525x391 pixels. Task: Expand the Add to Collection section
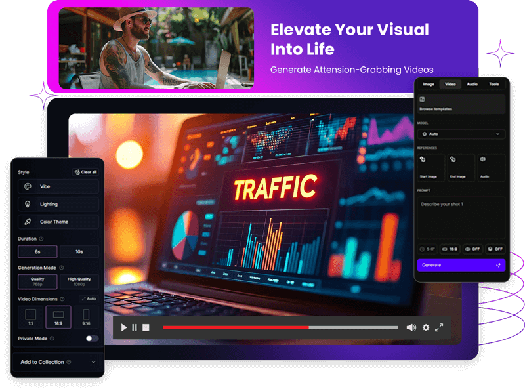[58, 362]
